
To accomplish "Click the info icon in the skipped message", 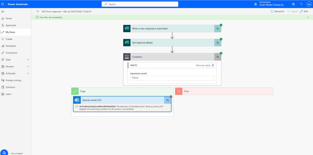I will [x=77, y=106].
